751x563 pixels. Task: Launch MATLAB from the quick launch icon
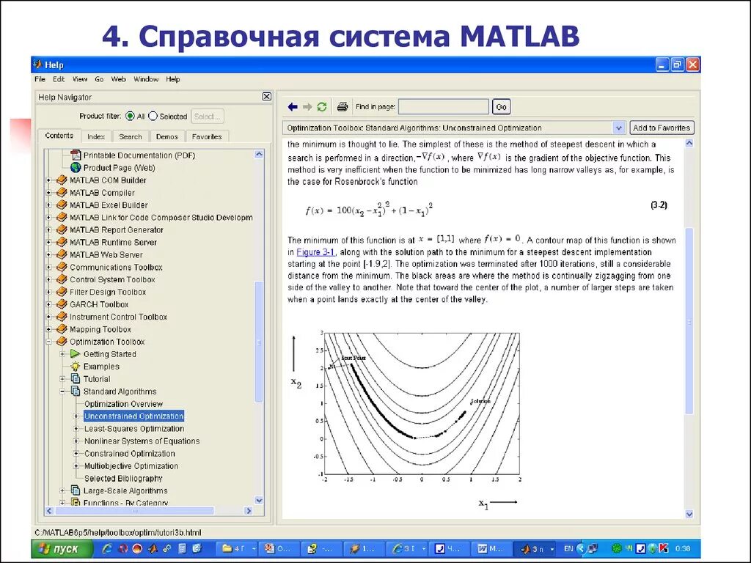point(153,548)
